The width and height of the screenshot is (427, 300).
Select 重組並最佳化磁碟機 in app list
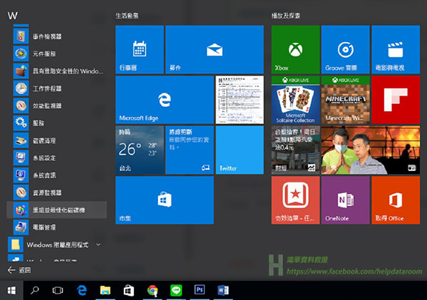pos(57,210)
